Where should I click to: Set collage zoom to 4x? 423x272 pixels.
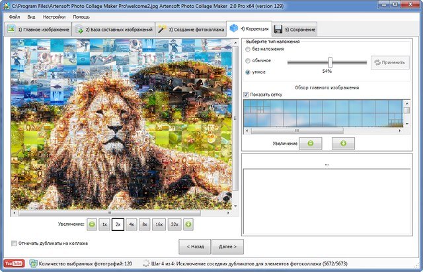point(132,224)
